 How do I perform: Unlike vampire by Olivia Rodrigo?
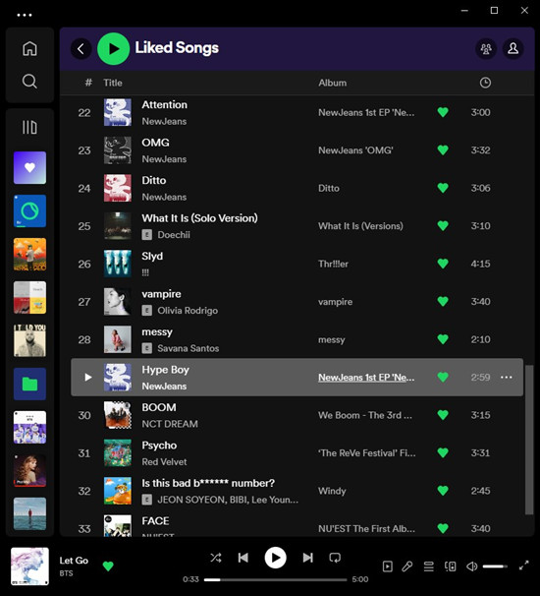click(443, 301)
